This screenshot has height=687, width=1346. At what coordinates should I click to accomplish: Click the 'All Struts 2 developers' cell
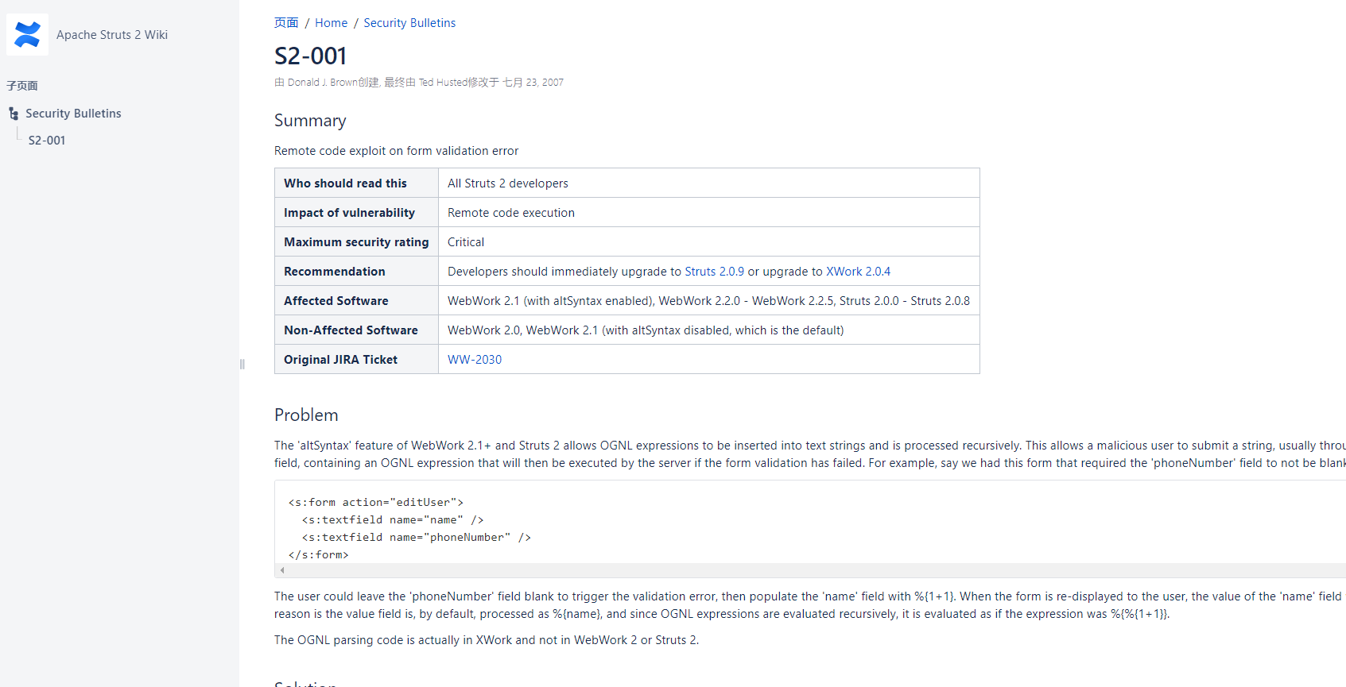tap(709, 183)
